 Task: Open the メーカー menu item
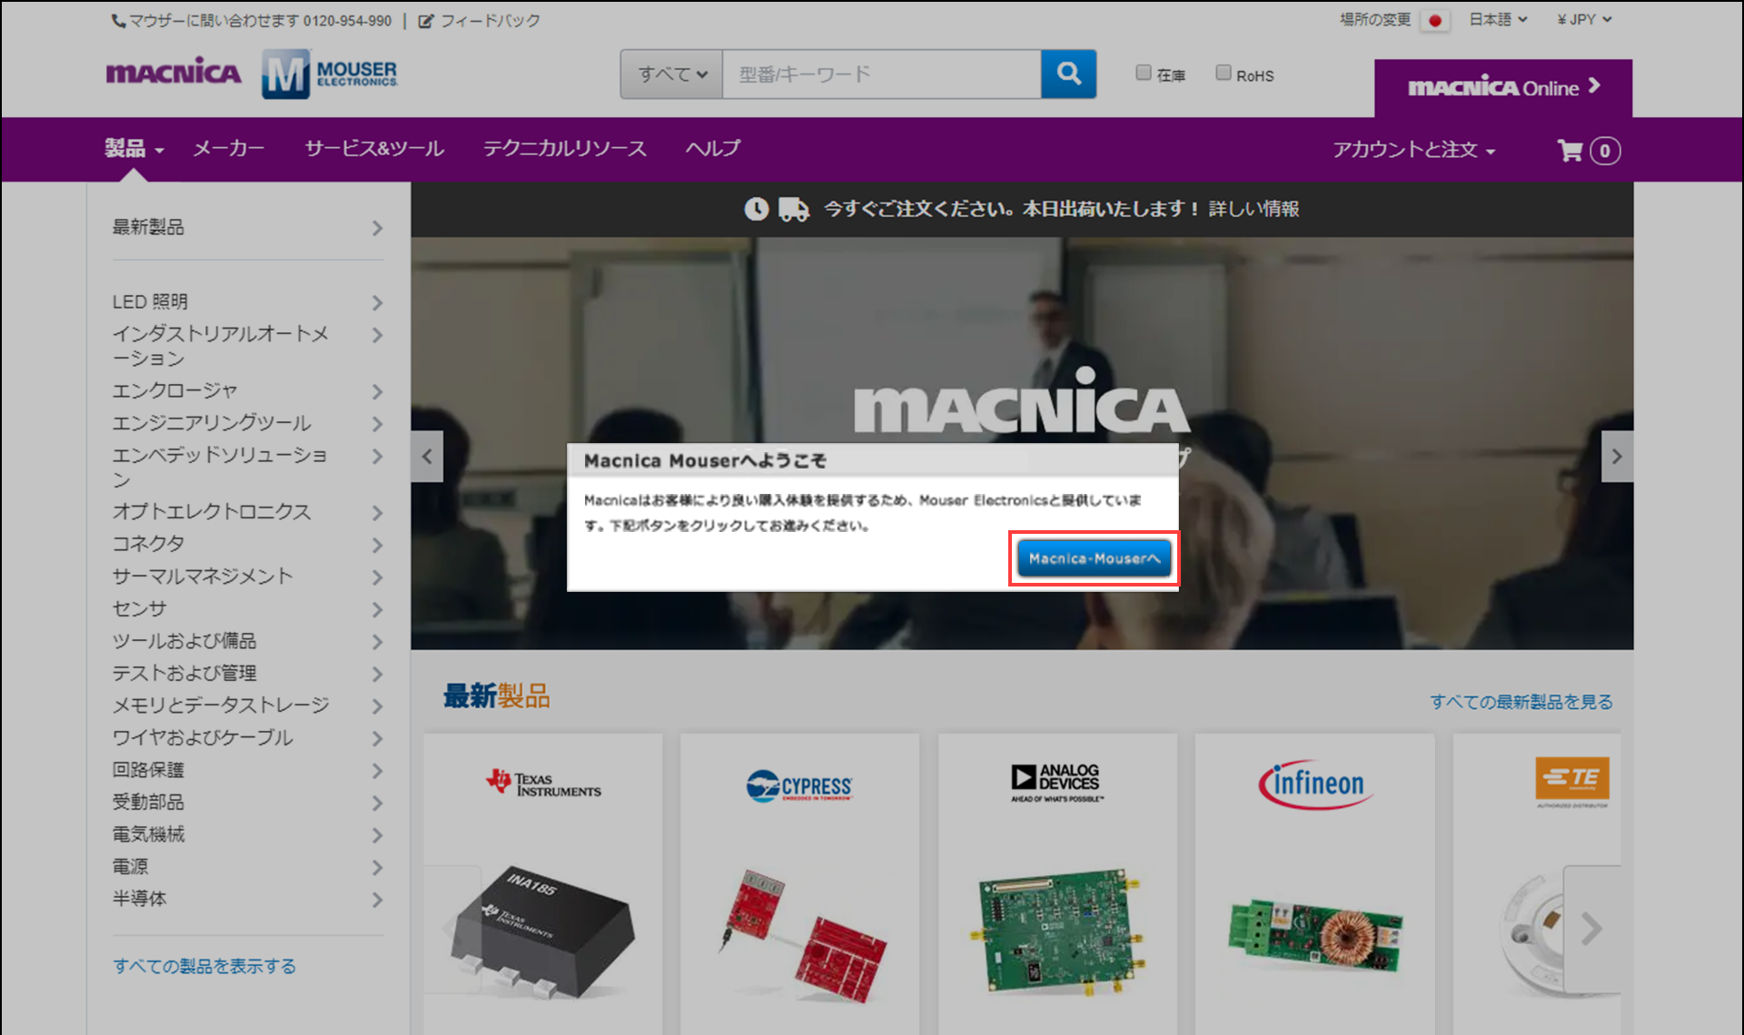tap(229, 149)
